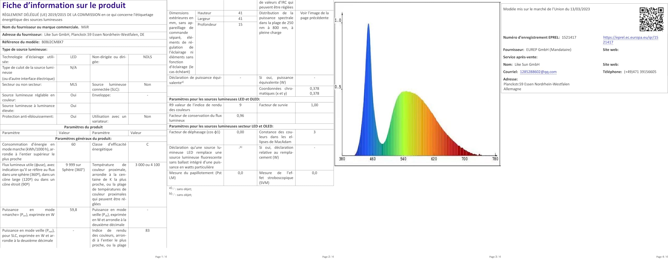
Task: Click the 'Page 2 / 4' footer
Action: (328, 257)
